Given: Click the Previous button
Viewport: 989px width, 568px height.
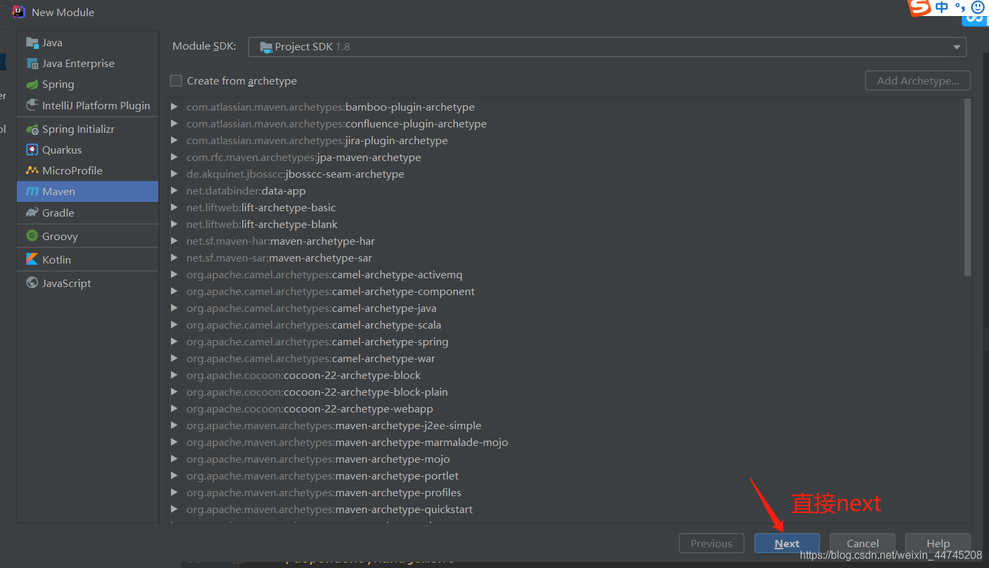Looking at the screenshot, I should click(711, 543).
